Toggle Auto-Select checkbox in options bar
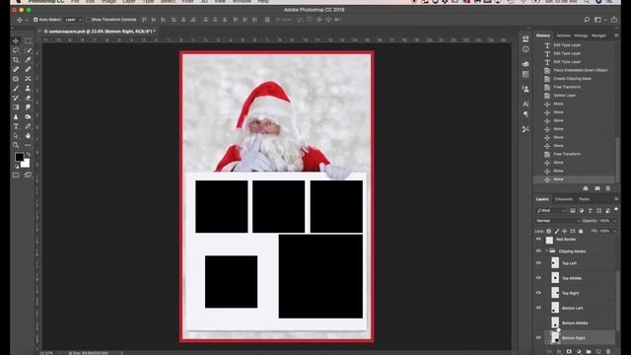Screen dimensions: 631x355 point(35,20)
